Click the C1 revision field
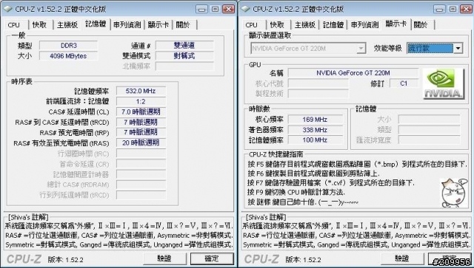 pyautogui.click(x=404, y=83)
